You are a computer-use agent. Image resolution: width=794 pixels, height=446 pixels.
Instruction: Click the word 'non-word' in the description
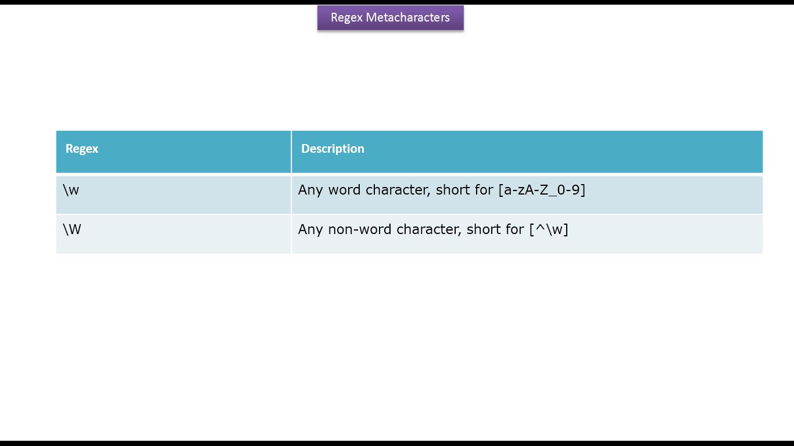click(x=360, y=229)
